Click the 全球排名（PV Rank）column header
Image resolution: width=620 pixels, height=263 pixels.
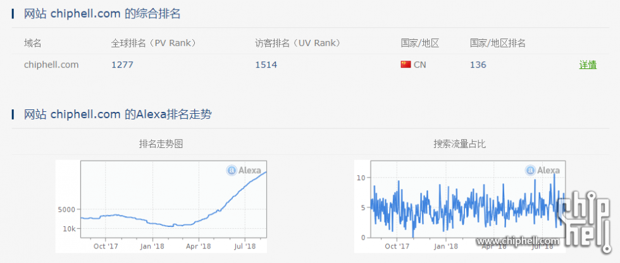(154, 43)
